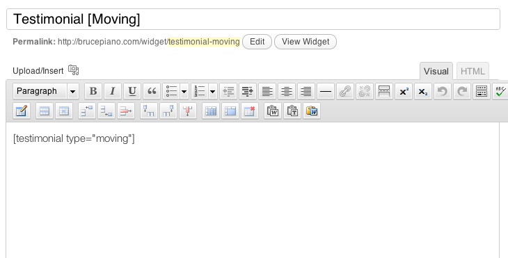Open the Paragraph format dropdown
The image size is (508, 258).
[46, 91]
